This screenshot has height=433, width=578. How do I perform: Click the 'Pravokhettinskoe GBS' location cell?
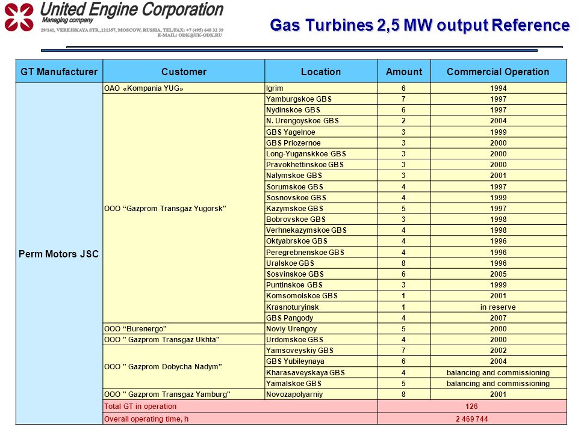pyautogui.click(x=321, y=165)
